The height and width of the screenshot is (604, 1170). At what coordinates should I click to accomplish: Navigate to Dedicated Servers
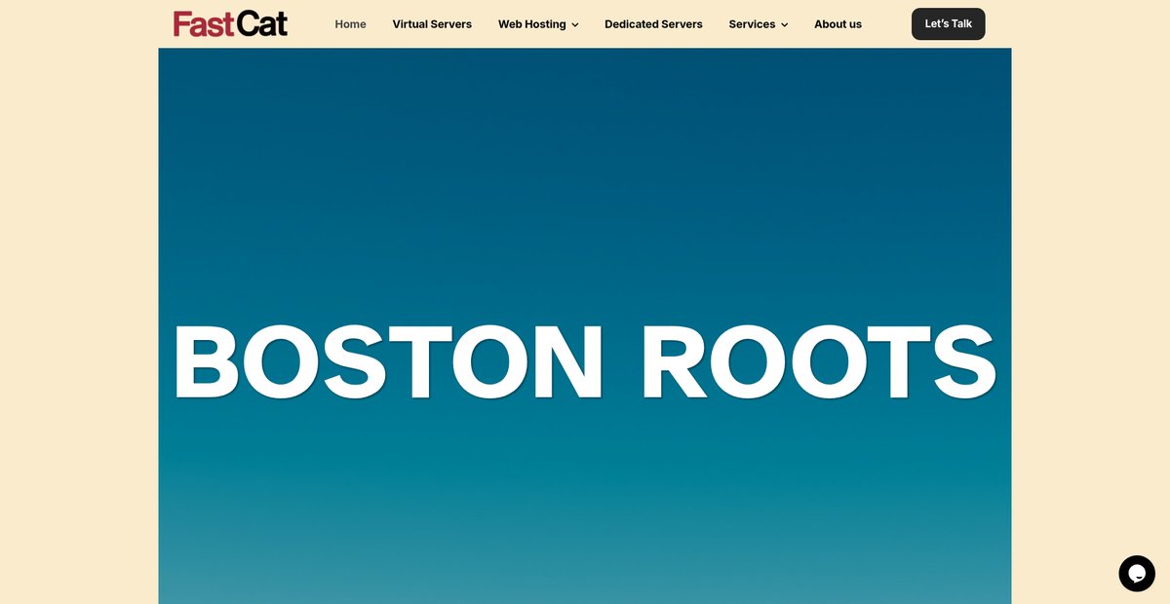pyautogui.click(x=653, y=24)
